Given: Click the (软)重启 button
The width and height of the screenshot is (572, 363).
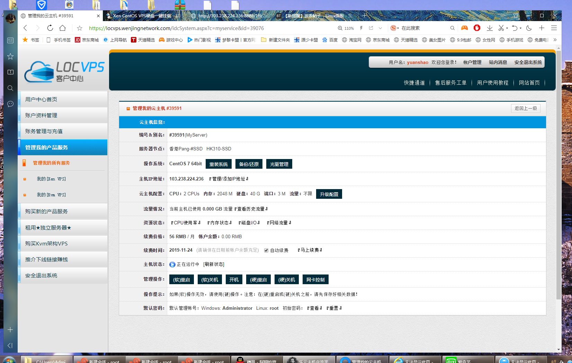Looking at the screenshot, I should point(181,279).
